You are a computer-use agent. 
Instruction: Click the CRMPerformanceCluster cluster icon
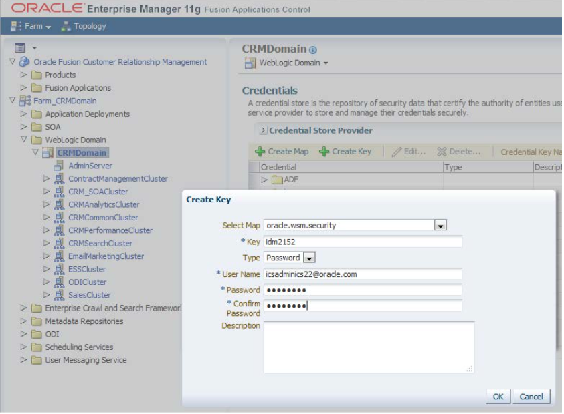[59, 230]
